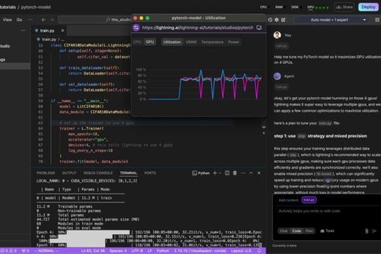Click the screen cast icon right of URL
The width and height of the screenshot is (381, 254).
click(x=259, y=28)
